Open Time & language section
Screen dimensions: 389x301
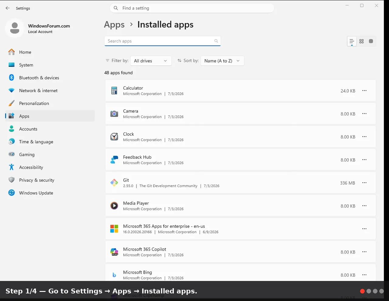pyautogui.click(x=50, y=142)
